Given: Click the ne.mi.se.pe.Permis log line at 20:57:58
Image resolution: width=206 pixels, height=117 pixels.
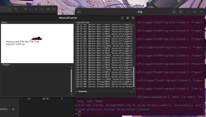Looking at the screenshot, I should [104, 86].
